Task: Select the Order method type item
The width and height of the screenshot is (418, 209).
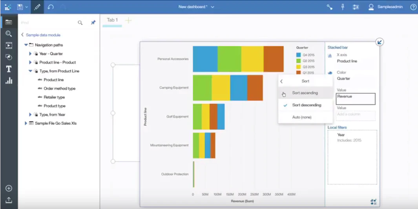Action: point(59,88)
